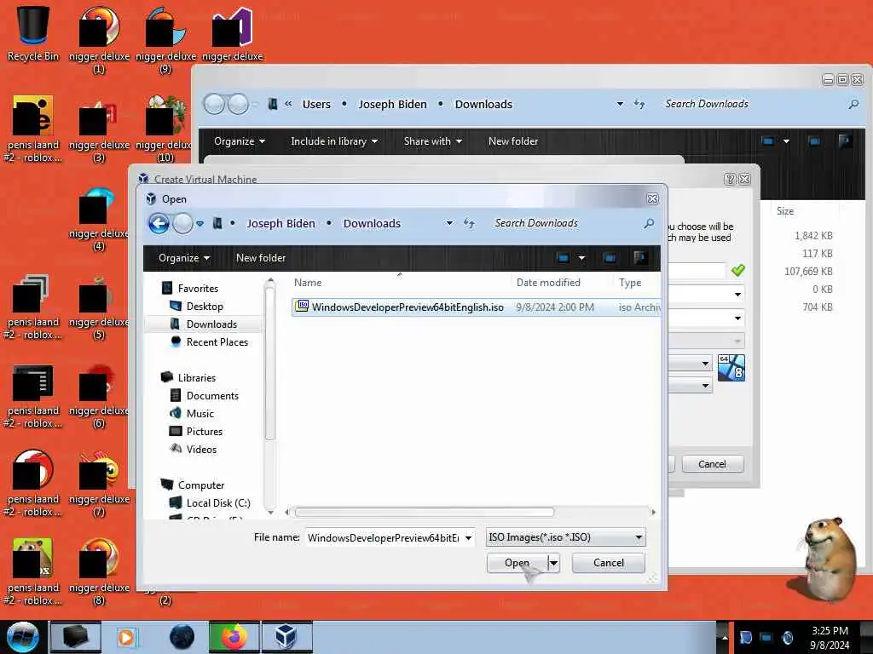
Task: Click the Windows 8 64-bit OS icon
Action: (x=731, y=368)
